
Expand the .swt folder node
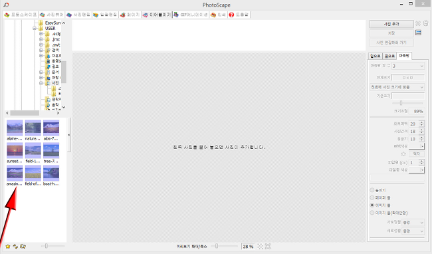pyautogui.click(x=41, y=45)
